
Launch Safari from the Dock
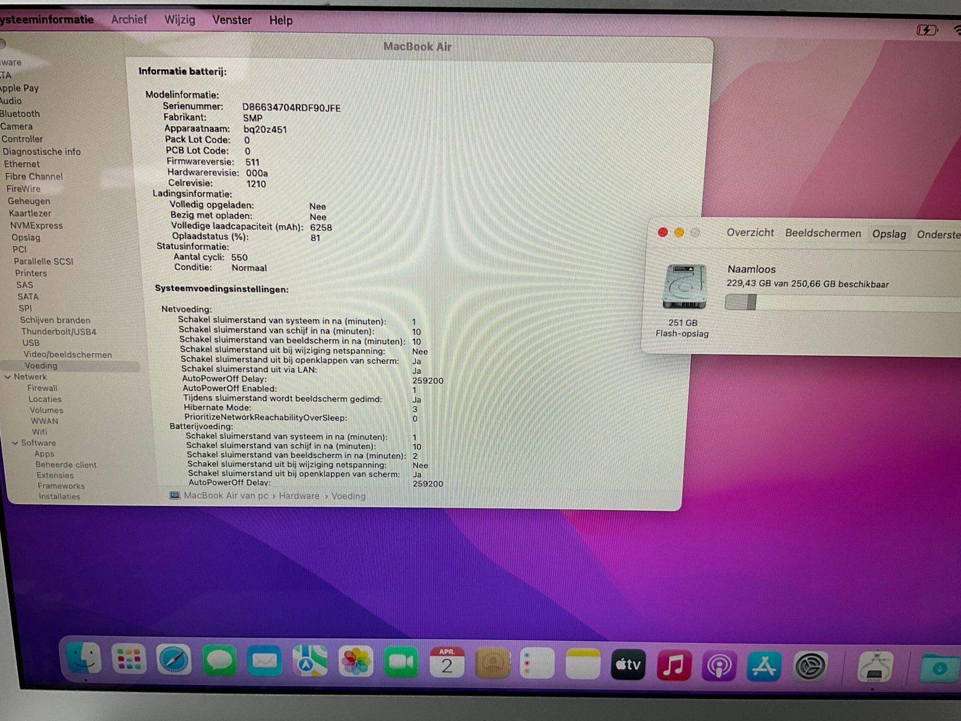174,661
